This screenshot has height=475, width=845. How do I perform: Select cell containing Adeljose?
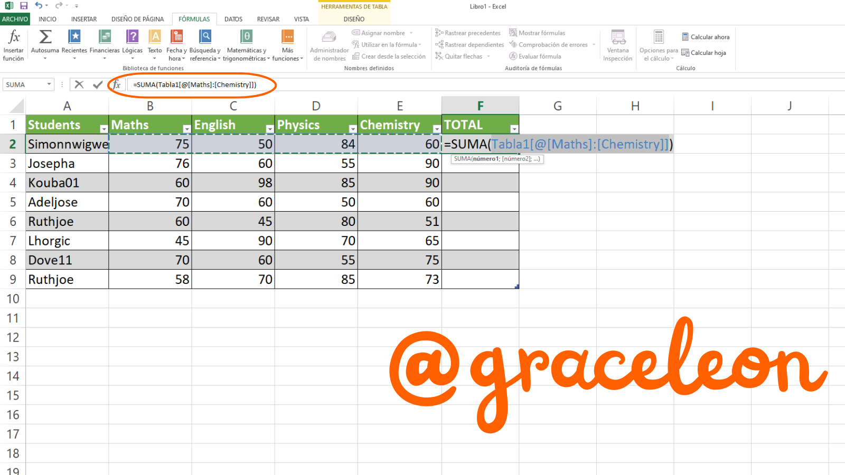(67, 202)
